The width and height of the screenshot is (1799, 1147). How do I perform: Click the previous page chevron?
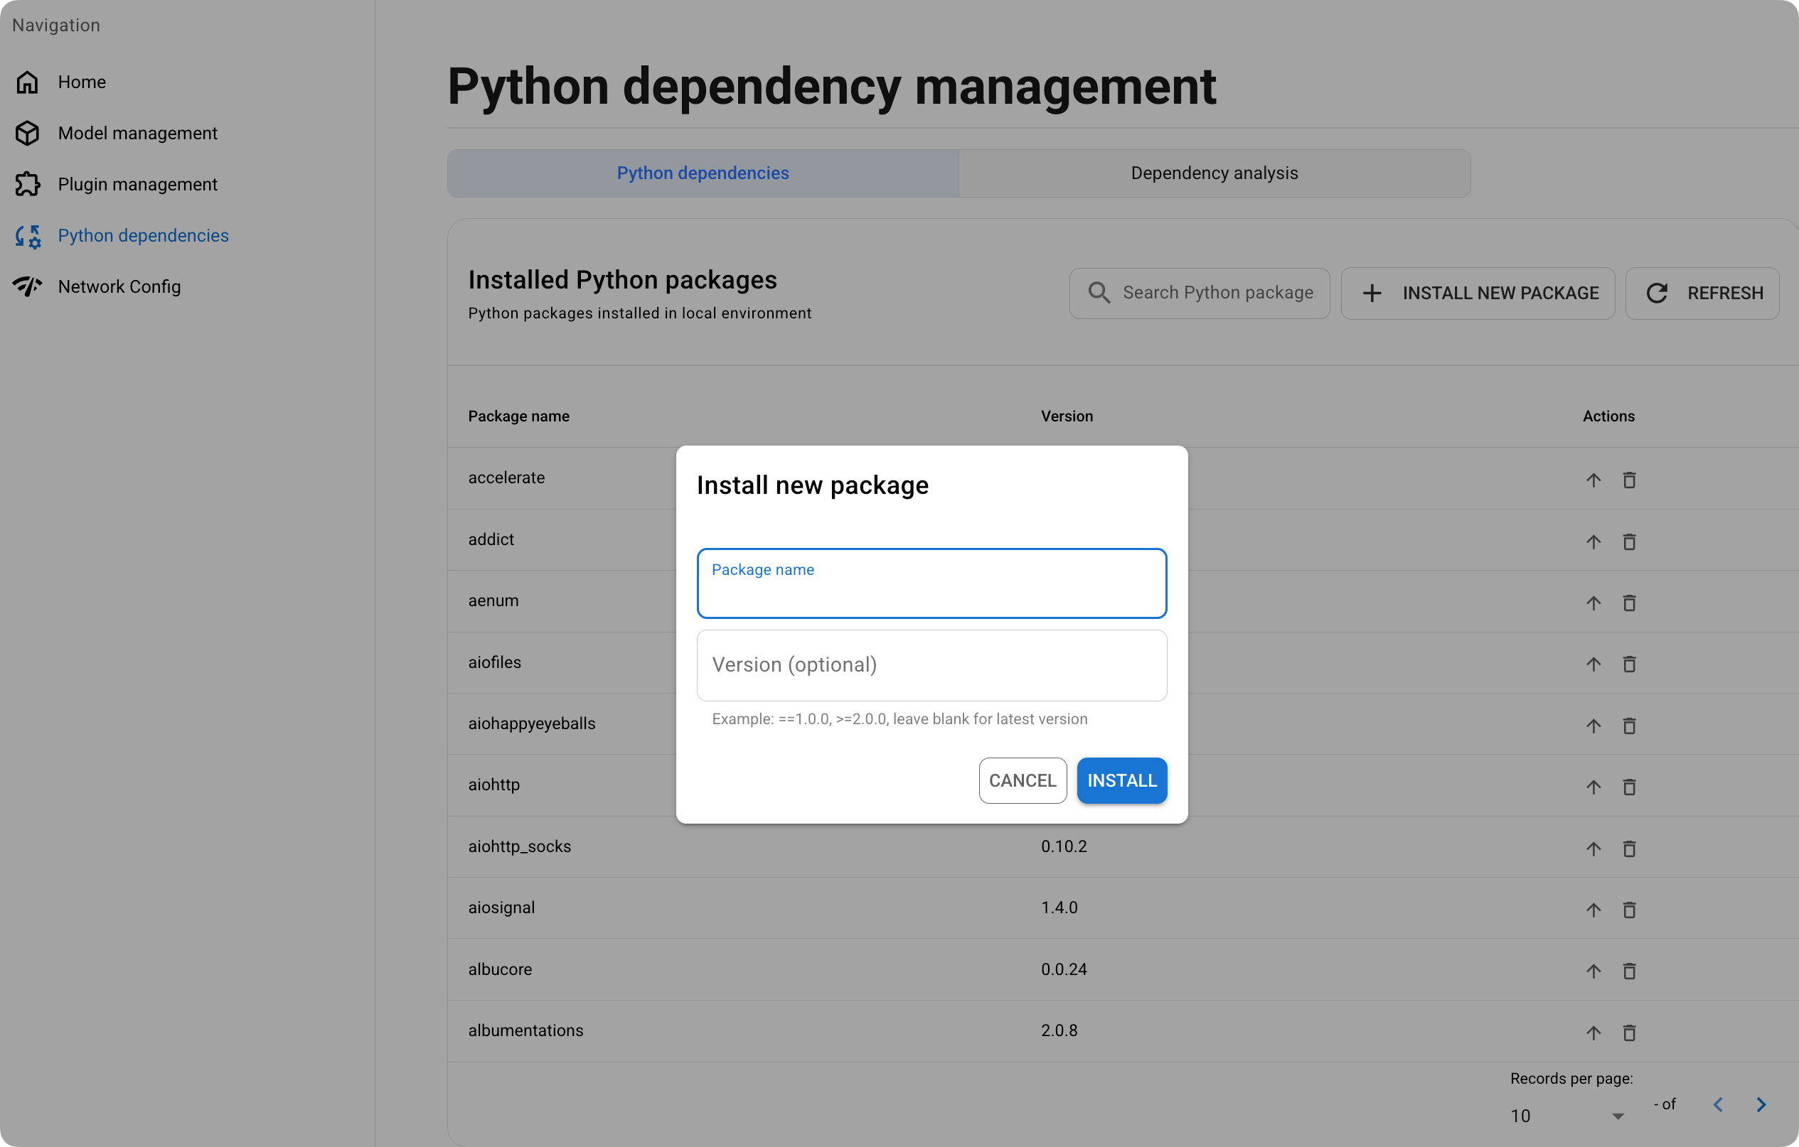(x=1719, y=1104)
